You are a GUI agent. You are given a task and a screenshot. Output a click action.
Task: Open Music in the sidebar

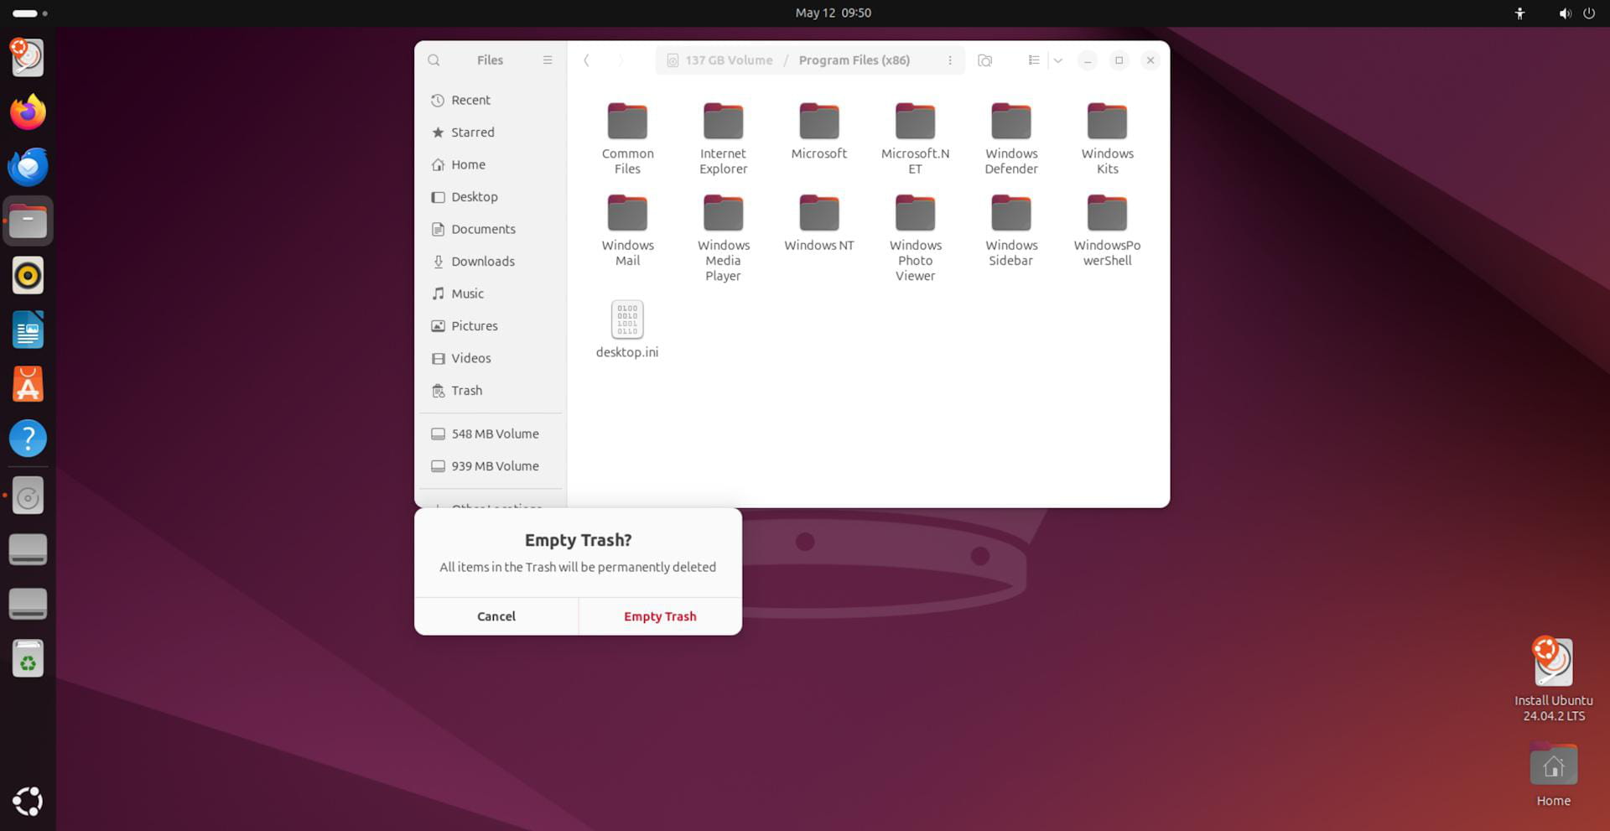coord(491,293)
